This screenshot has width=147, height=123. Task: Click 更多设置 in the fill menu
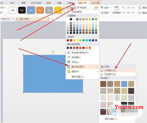point(78,77)
